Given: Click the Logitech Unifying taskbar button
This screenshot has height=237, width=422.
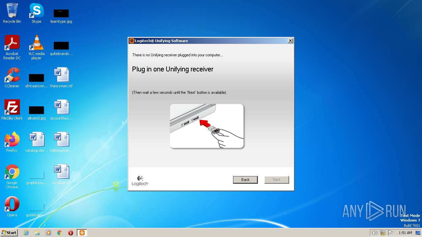Looking at the screenshot, I should coord(82,233).
